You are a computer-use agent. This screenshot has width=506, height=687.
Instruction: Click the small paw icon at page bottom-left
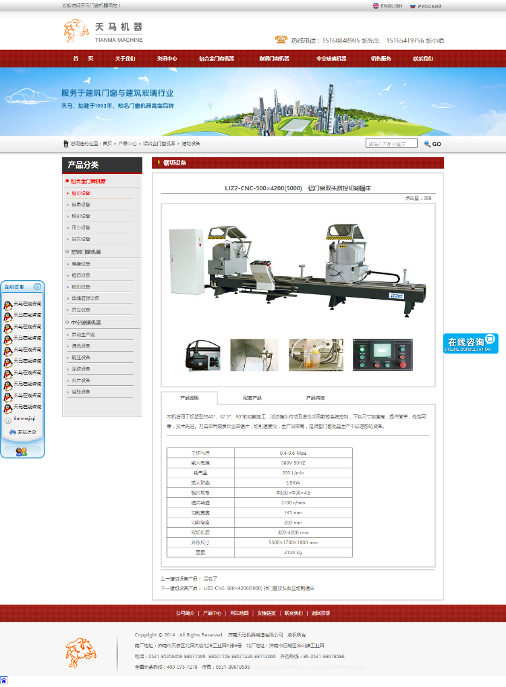coord(3,680)
